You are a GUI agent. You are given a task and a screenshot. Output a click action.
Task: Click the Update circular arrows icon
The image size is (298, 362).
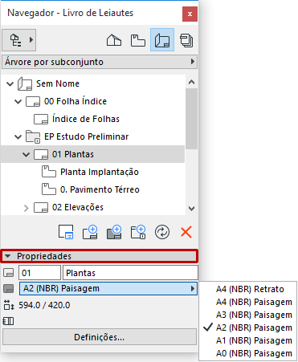(162, 232)
